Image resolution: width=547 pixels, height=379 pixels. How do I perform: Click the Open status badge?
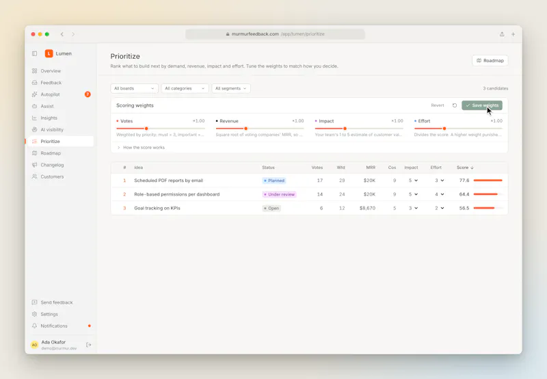tap(271, 209)
